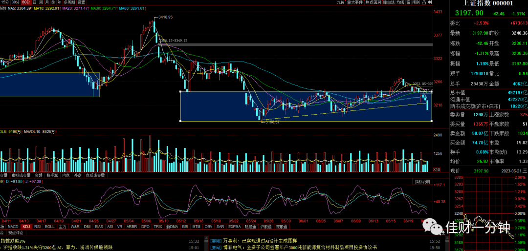Select the 深股通 tab
Screen dimensions: 528x251
tap(282, 227)
